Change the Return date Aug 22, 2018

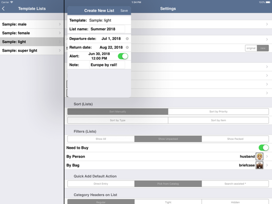point(111,47)
